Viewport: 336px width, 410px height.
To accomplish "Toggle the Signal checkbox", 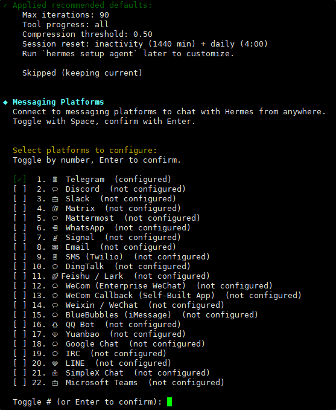I will point(20,238).
